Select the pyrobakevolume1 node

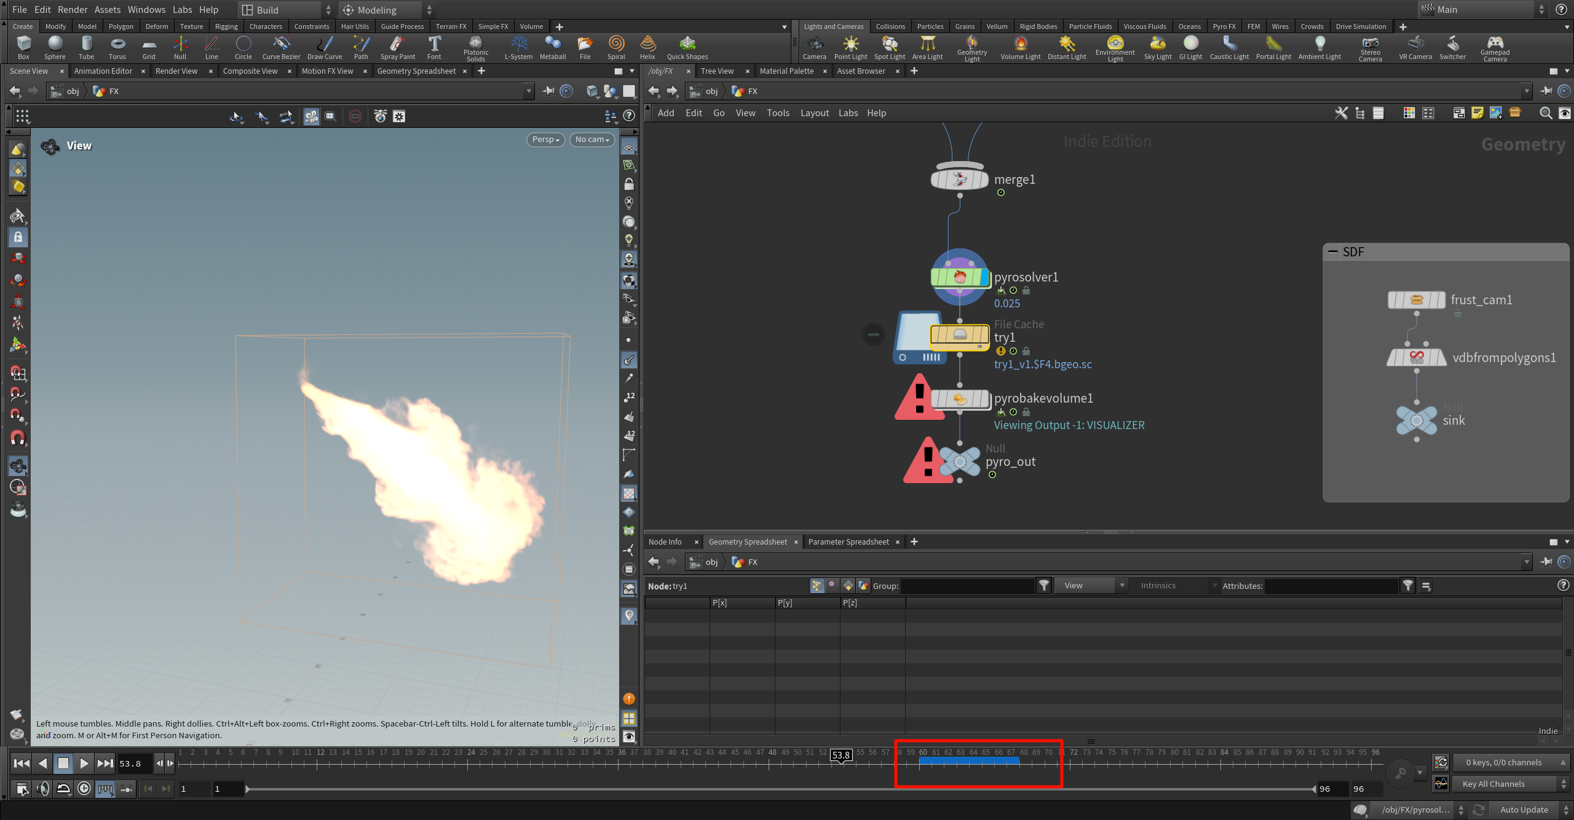(960, 399)
